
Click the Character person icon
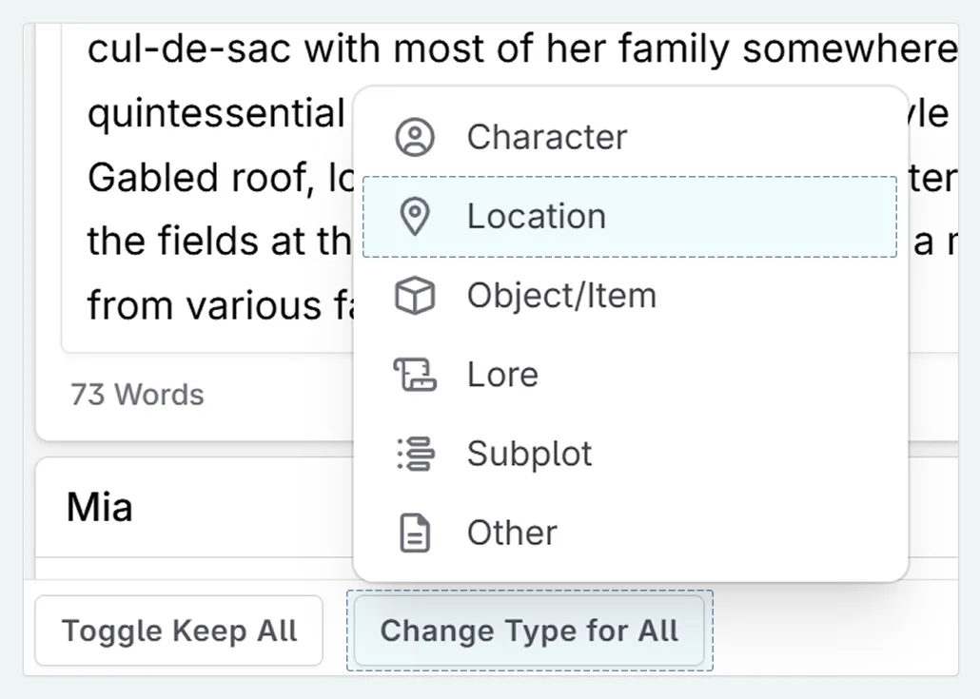point(413,136)
